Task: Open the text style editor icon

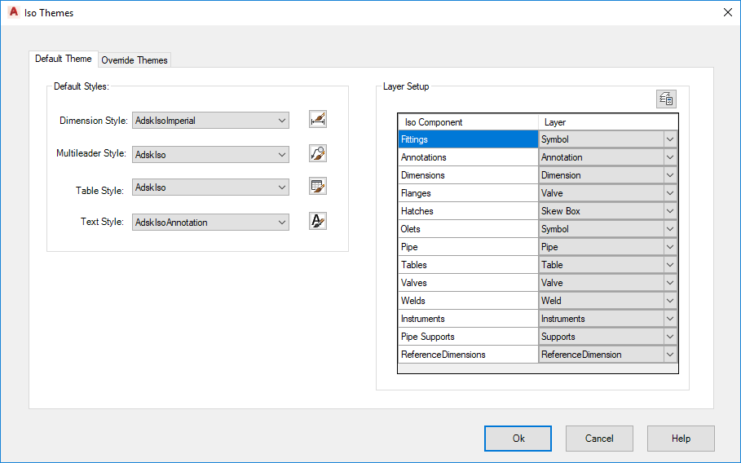Action: click(318, 221)
